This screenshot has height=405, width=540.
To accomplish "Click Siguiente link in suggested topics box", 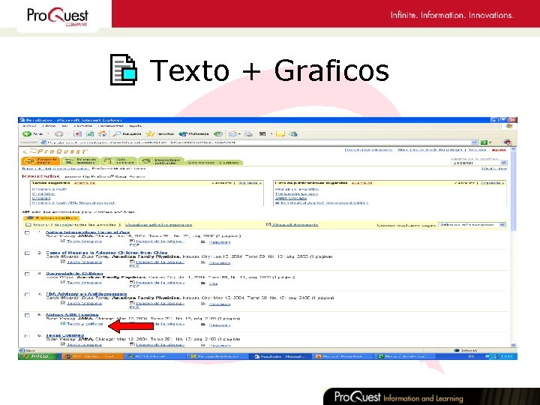I will (250, 183).
